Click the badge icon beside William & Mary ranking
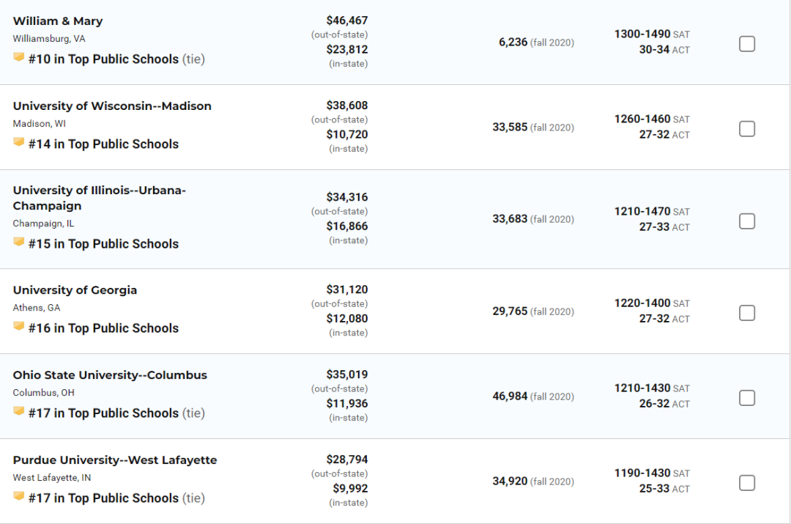791x524 pixels. (18, 57)
